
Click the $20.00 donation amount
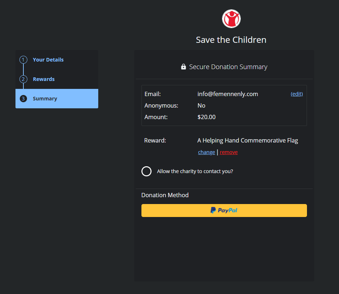[207, 117]
